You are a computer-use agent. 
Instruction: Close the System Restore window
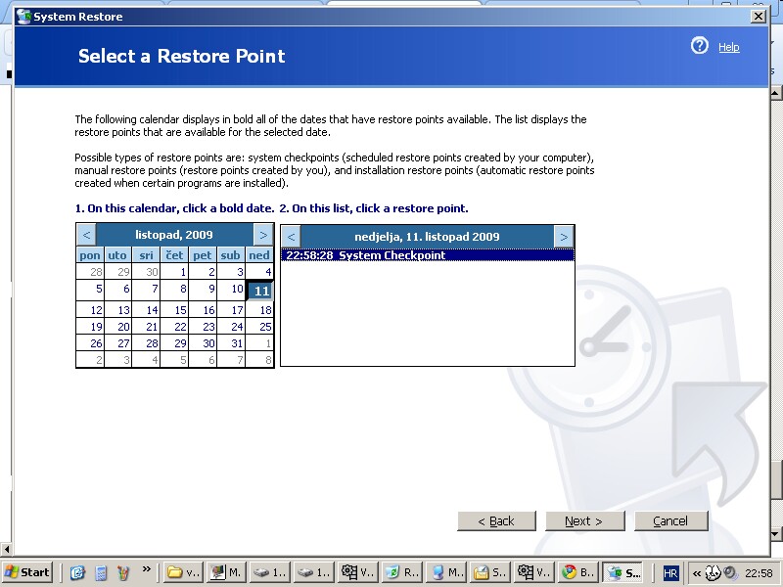758,16
